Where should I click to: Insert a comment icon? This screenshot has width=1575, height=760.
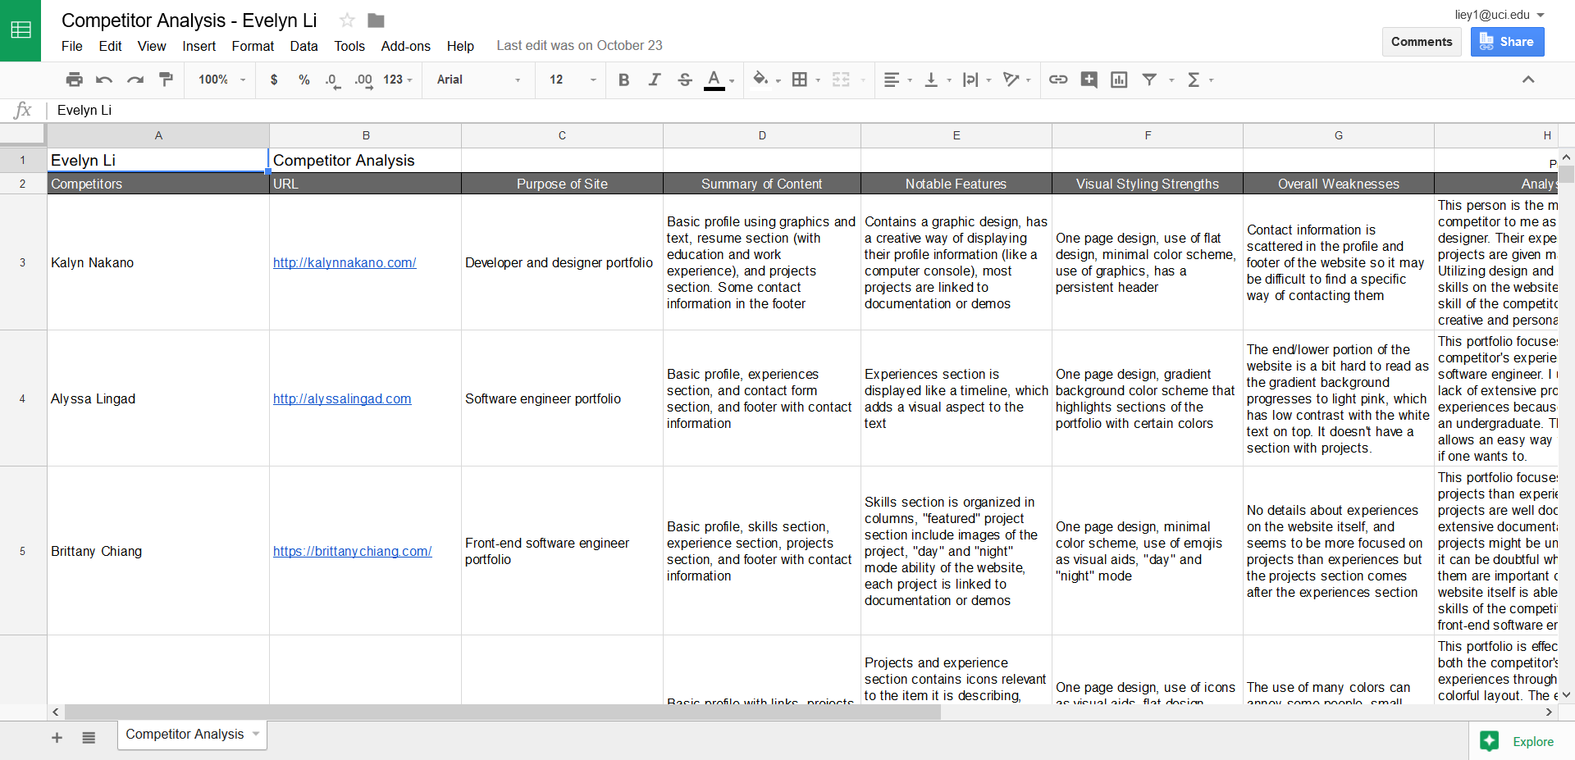tap(1089, 80)
